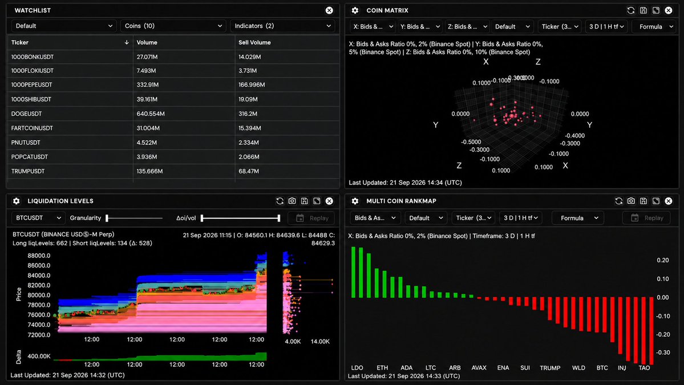The height and width of the screenshot is (385, 684).
Task: Open the Rankmap Ticker dropdown
Action: click(473, 218)
